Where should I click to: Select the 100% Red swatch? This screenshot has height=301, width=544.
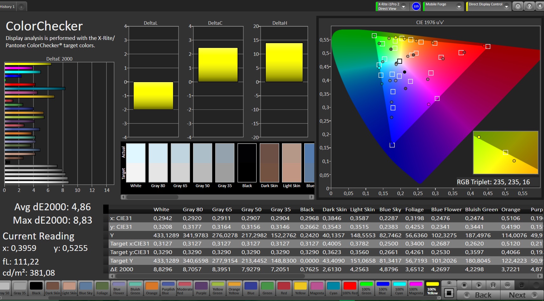350,288
